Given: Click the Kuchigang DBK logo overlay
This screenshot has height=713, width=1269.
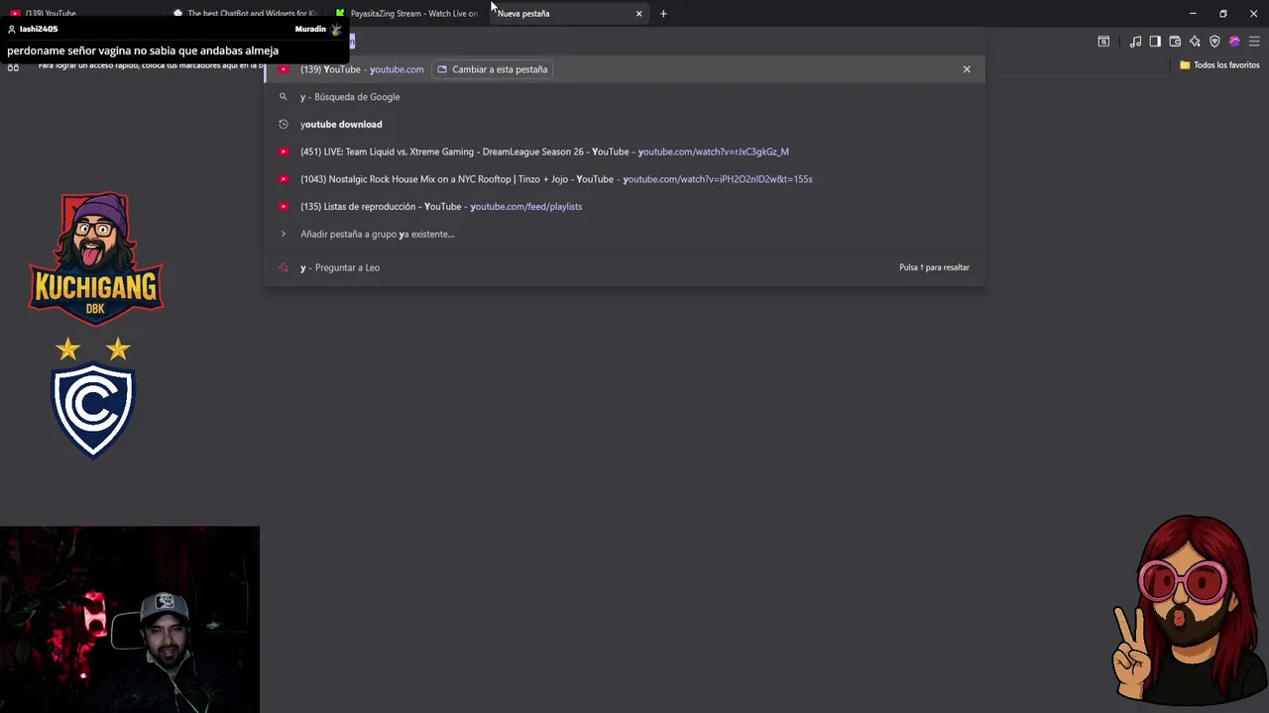Looking at the screenshot, I should click(x=95, y=257).
